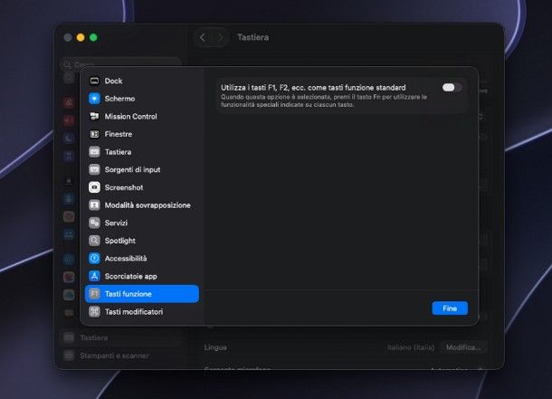Click the Tasti funzione F1 icon

(94, 294)
